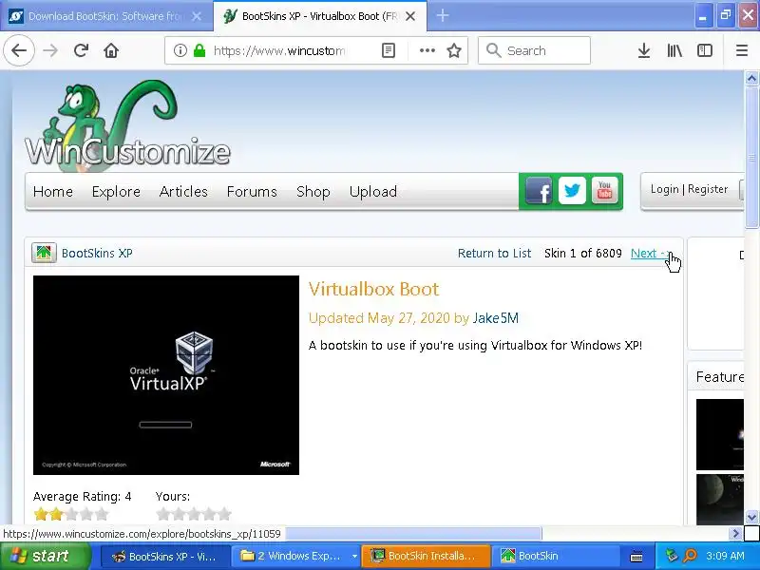The image size is (760, 570).
Task: Switch to BootSkins XP Firefox taskbar button
Action: [x=164, y=556]
